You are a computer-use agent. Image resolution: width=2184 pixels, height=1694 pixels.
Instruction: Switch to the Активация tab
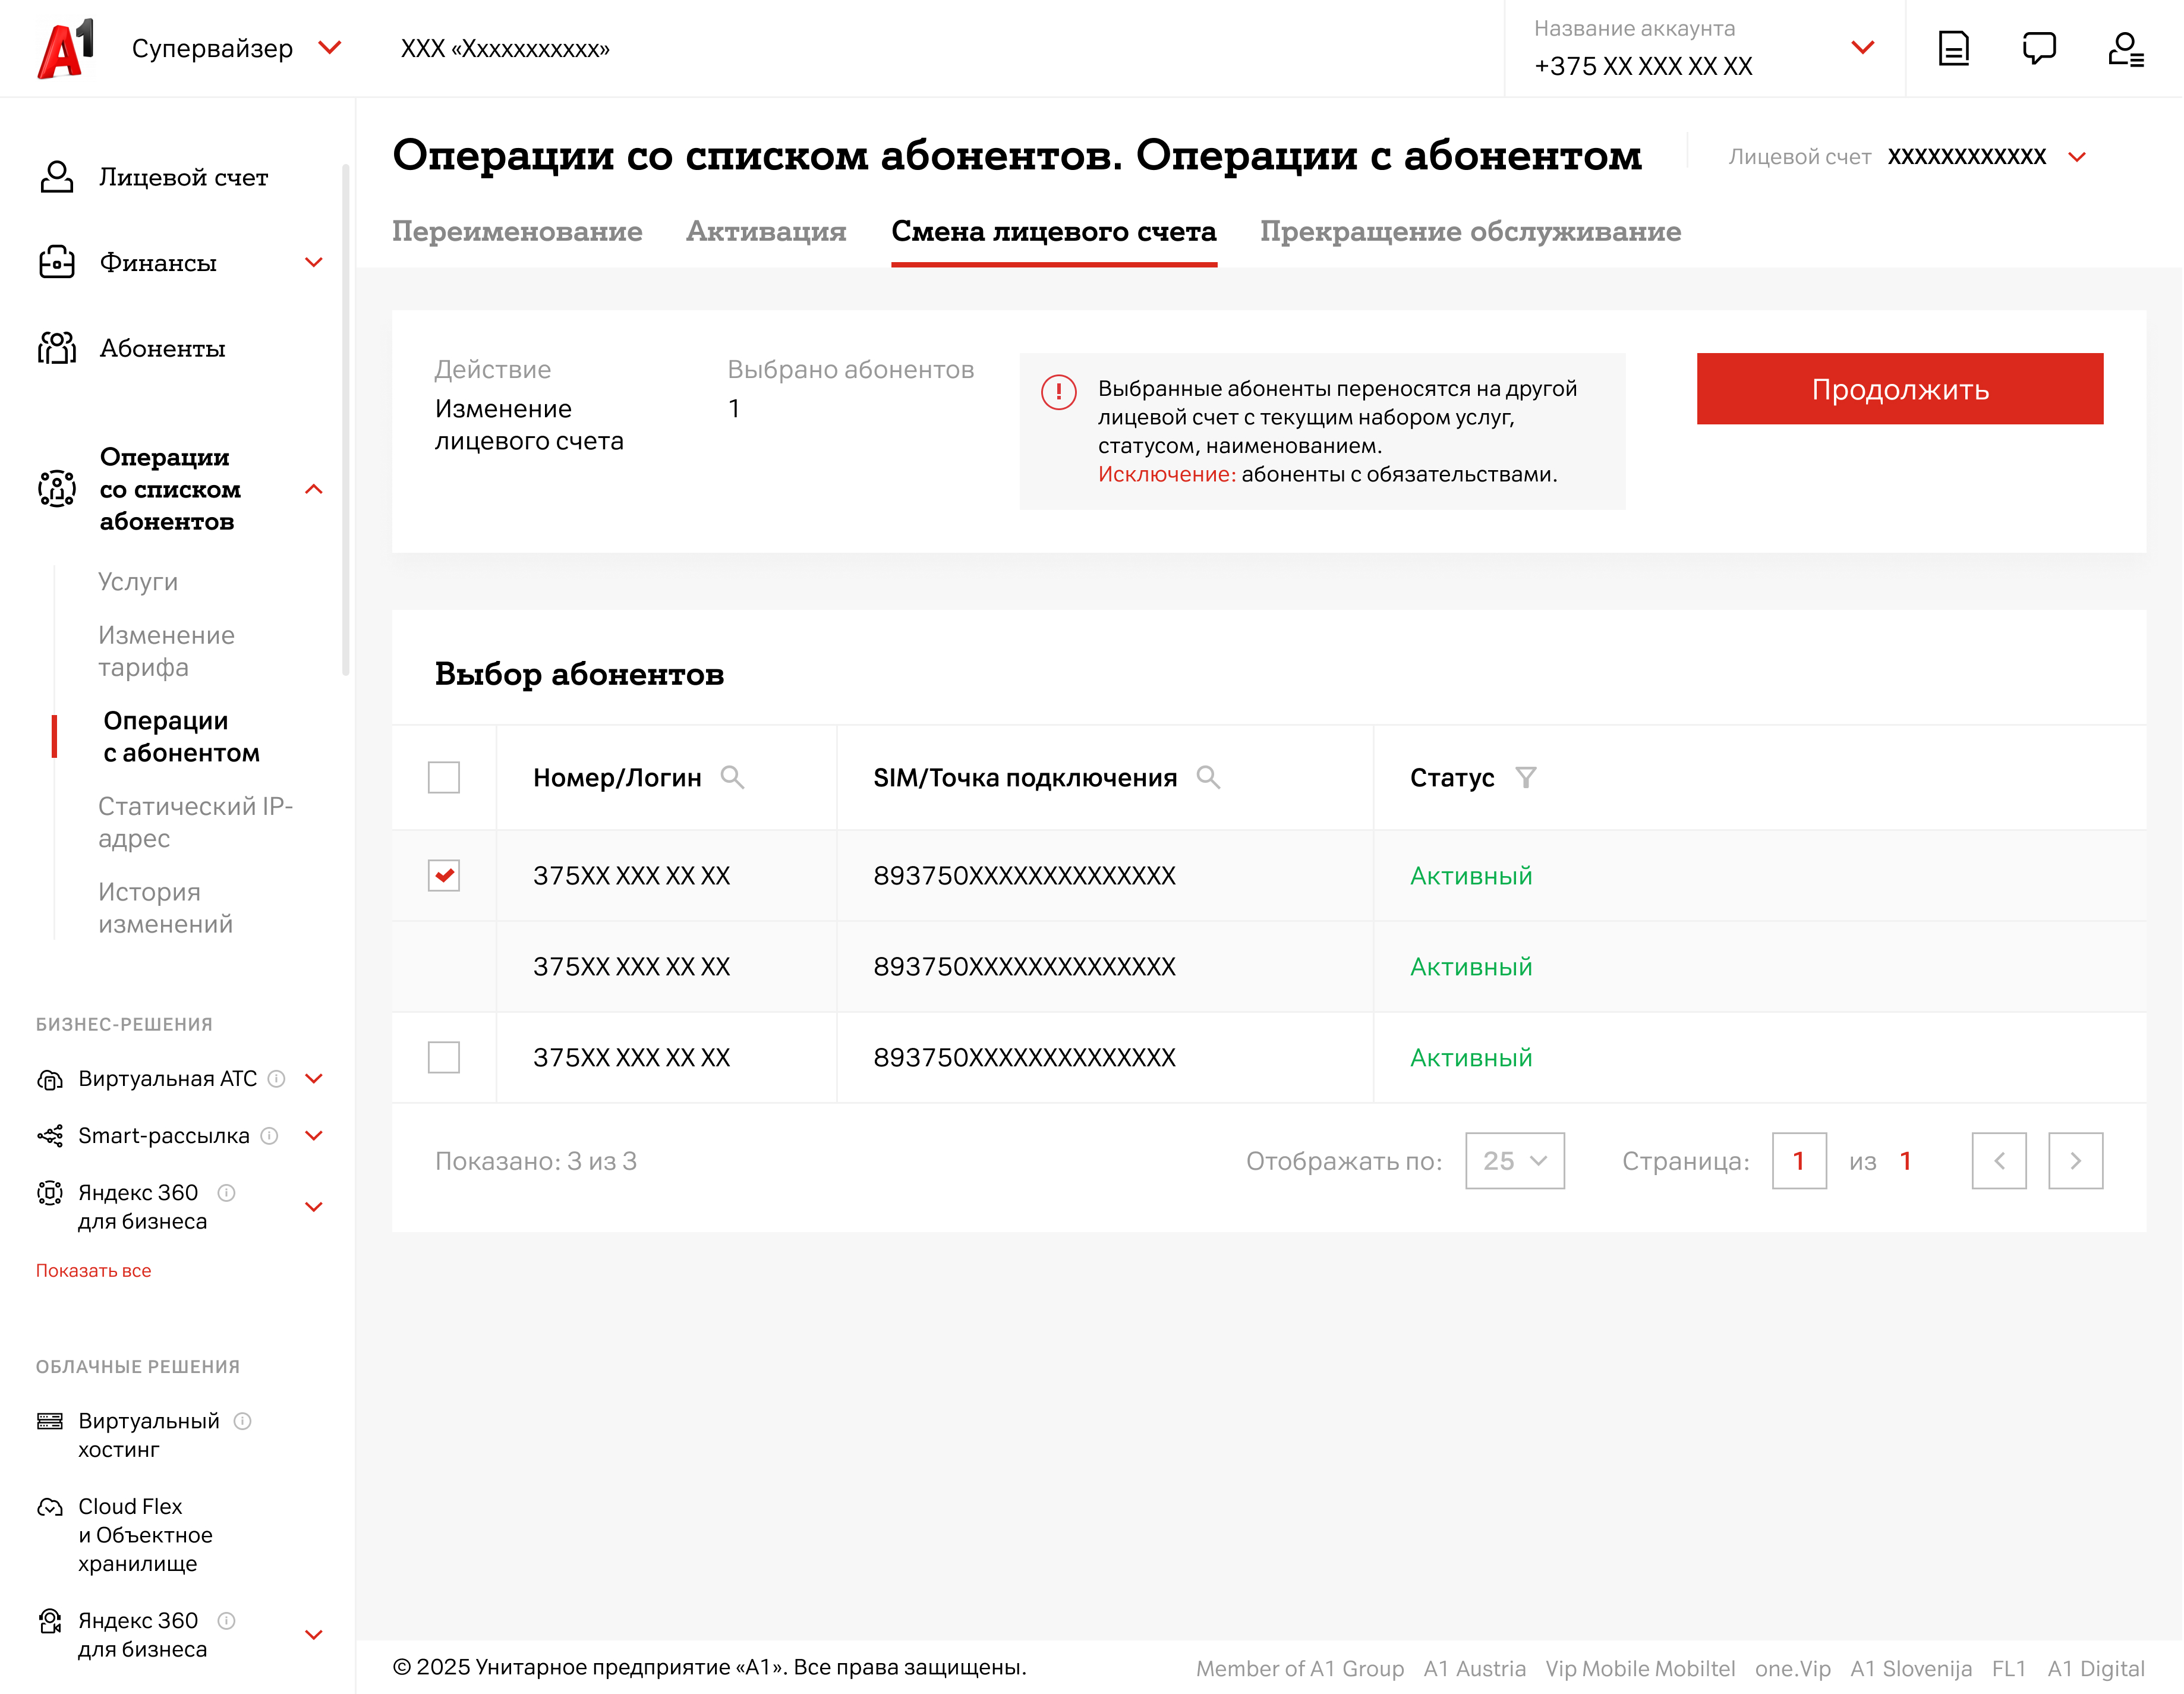[x=766, y=231]
